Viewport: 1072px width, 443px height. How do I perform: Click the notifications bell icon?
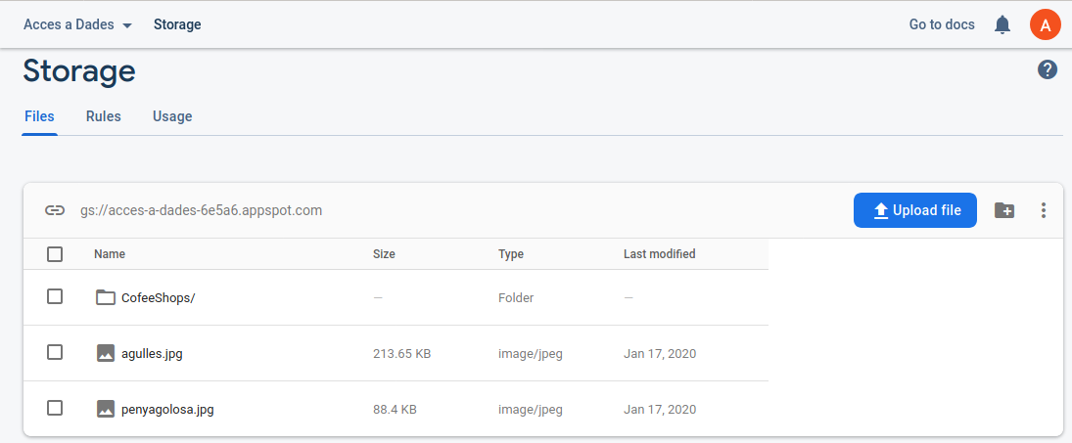point(1002,24)
